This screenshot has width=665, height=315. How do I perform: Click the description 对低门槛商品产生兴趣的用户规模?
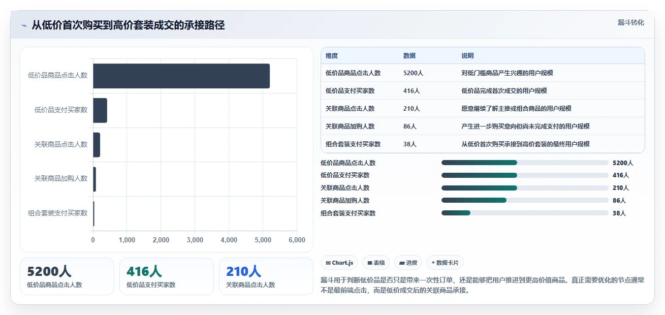(507, 73)
